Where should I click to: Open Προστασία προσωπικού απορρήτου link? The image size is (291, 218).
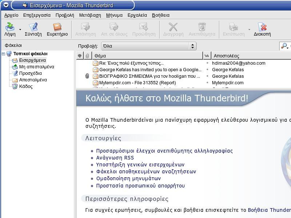(140, 186)
